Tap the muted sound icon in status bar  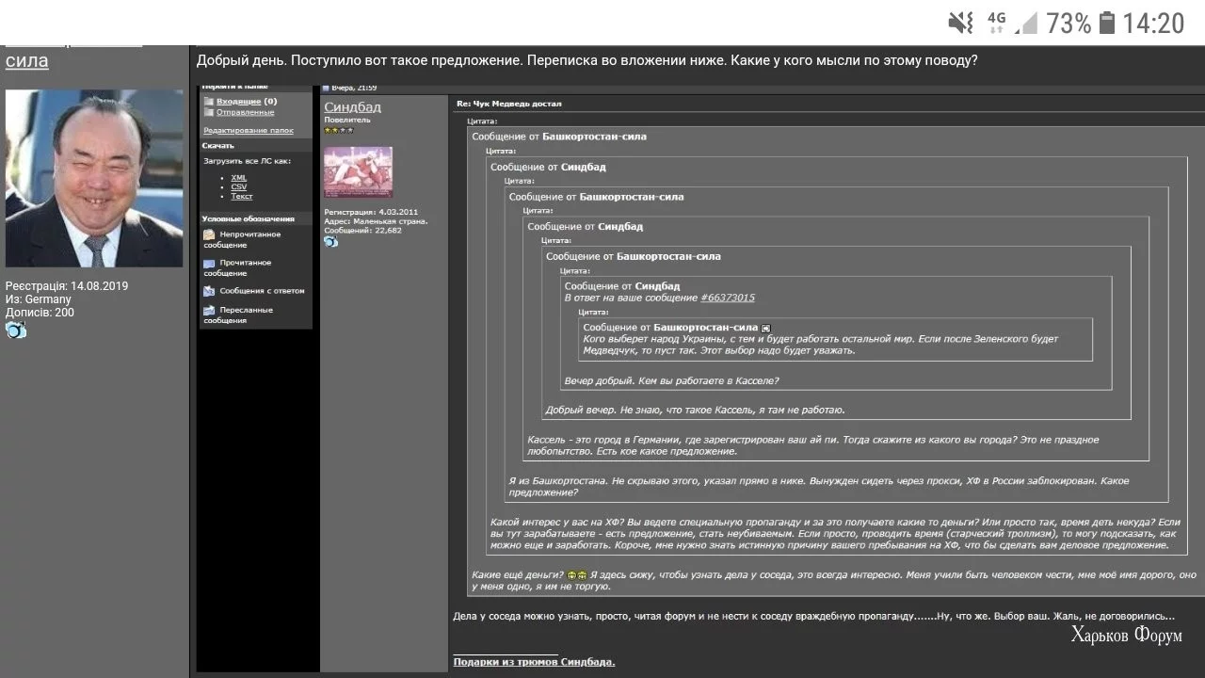960,23
